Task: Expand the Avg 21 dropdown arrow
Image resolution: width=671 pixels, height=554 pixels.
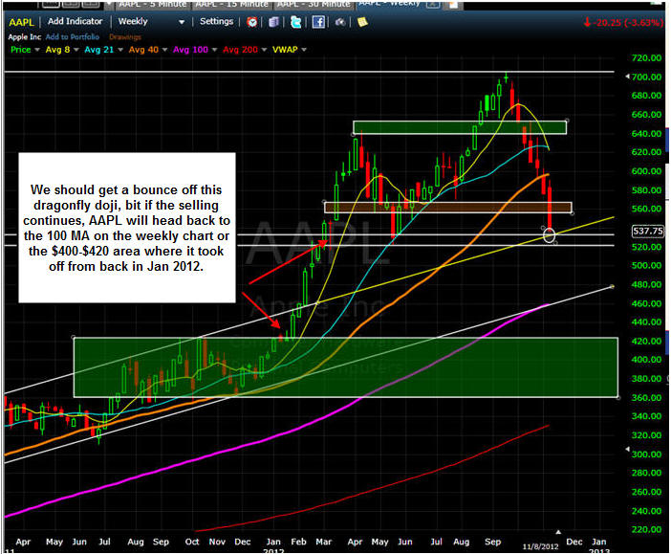Action: tap(120, 50)
